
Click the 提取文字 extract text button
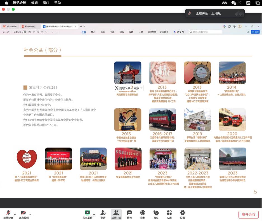click(123, 88)
